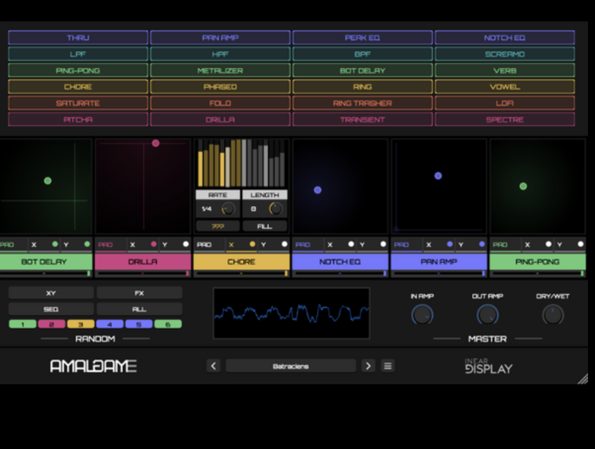Select the VOWEL effect
Image resolution: width=595 pixels, height=449 pixels.
pyautogui.click(x=505, y=87)
